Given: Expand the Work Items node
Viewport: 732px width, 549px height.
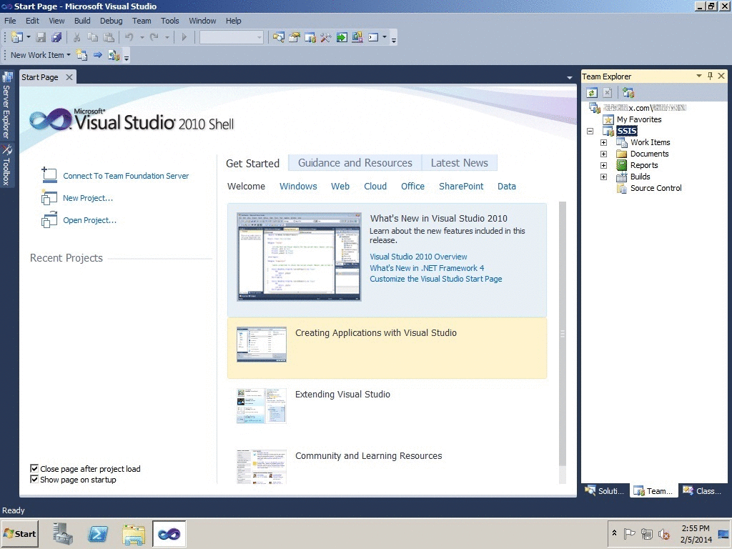Looking at the screenshot, I should click(x=603, y=142).
